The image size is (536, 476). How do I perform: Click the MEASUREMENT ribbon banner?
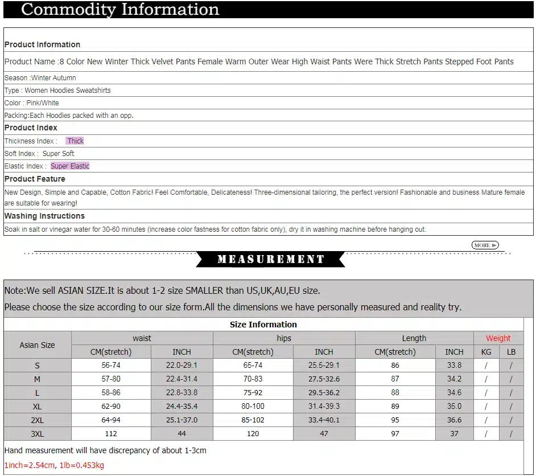(x=270, y=259)
